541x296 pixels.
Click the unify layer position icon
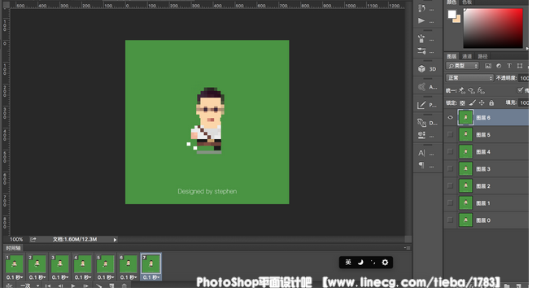pyautogui.click(x=462, y=90)
